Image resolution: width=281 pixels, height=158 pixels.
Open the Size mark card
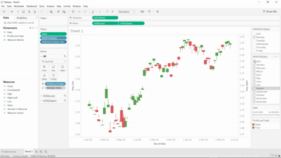point(54,68)
